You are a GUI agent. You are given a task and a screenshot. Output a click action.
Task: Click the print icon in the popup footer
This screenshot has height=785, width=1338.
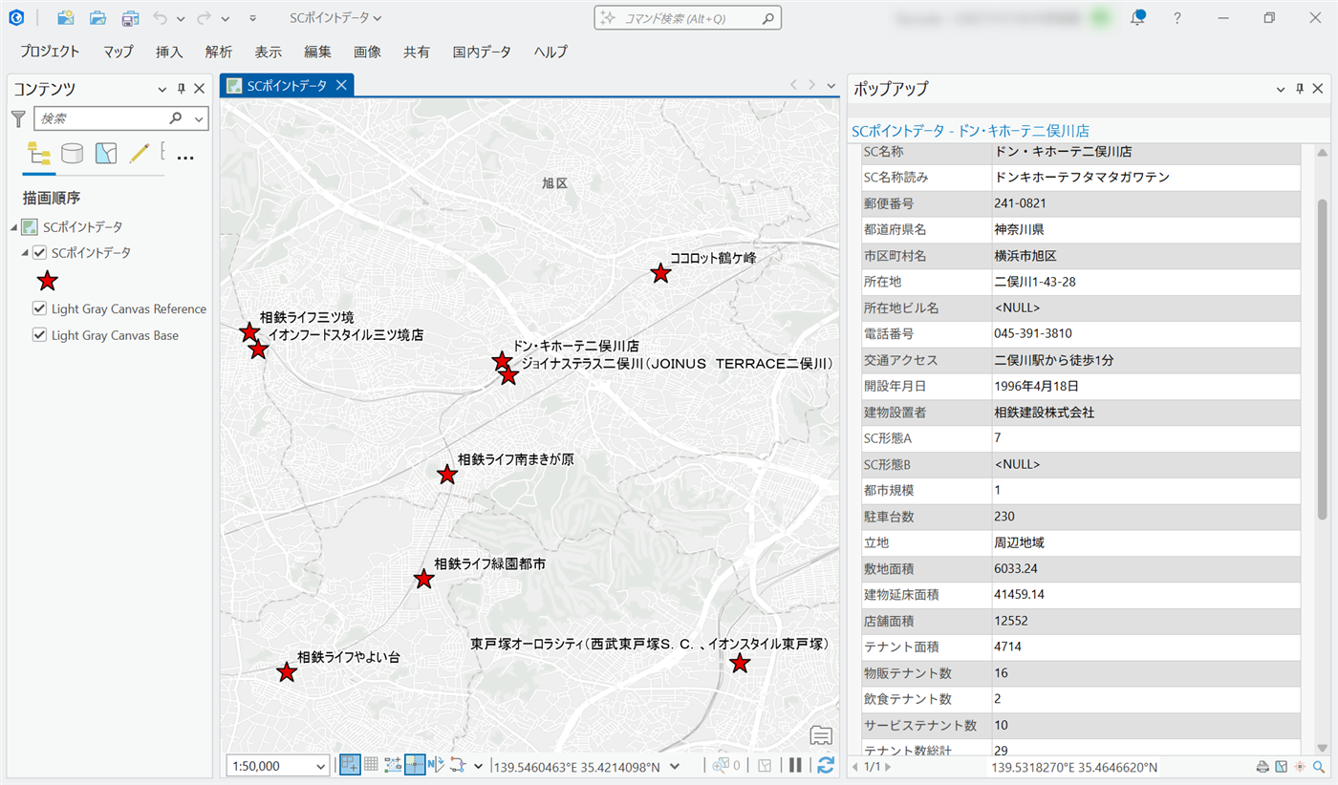[1262, 766]
